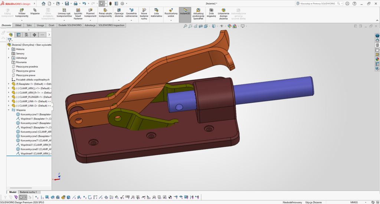Click Geometria odniesienia tool
Image resolution: width=380 pixels, height=204 pixels.
(x=131, y=13)
